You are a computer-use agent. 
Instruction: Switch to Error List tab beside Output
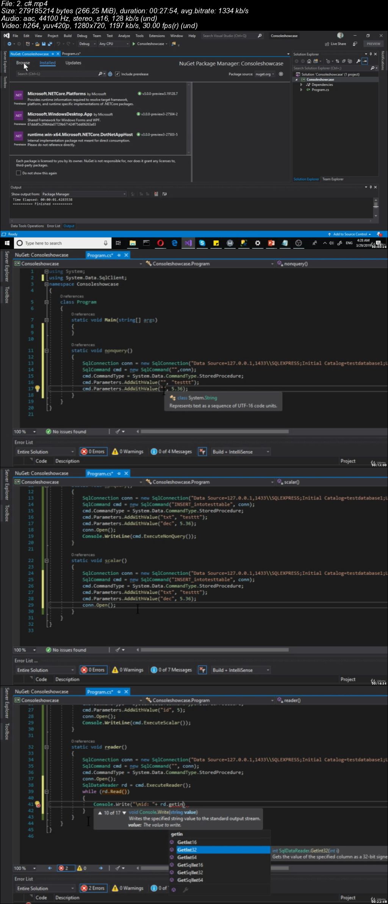(53, 226)
